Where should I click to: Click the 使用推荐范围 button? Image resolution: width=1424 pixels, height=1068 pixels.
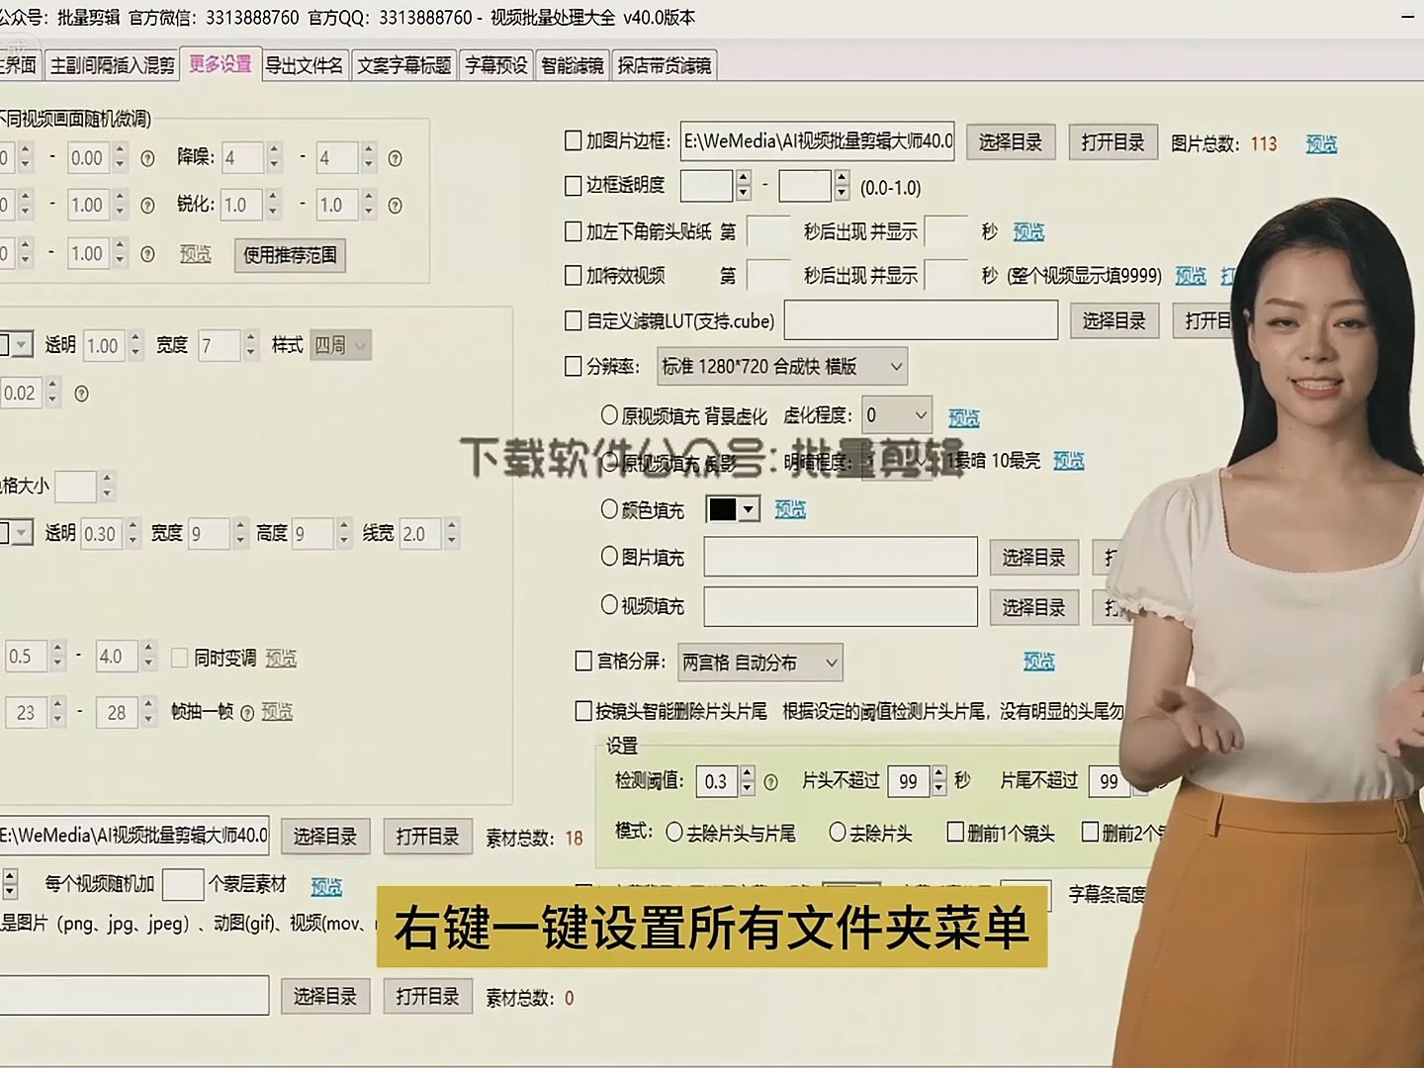[x=290, y=255]
